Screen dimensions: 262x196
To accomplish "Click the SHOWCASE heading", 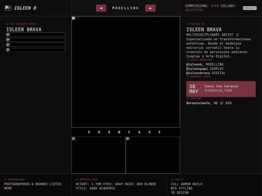I will [124, 132].
